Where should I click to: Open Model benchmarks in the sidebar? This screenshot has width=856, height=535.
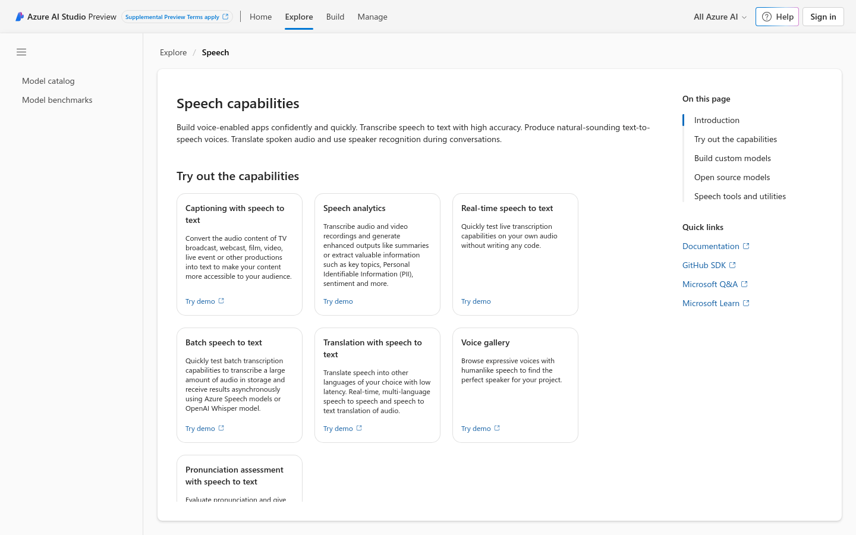coord(57,100)
